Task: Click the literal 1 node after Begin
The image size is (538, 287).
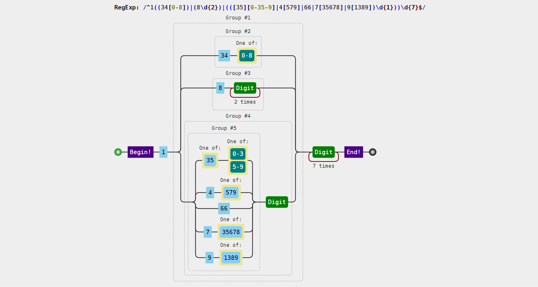Action: [163, 152]
